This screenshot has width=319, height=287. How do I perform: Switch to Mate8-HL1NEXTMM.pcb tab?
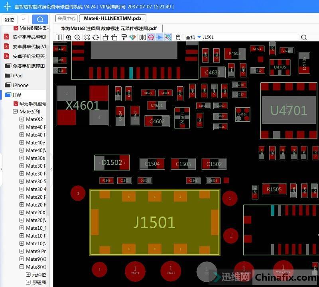click(112, 18)
